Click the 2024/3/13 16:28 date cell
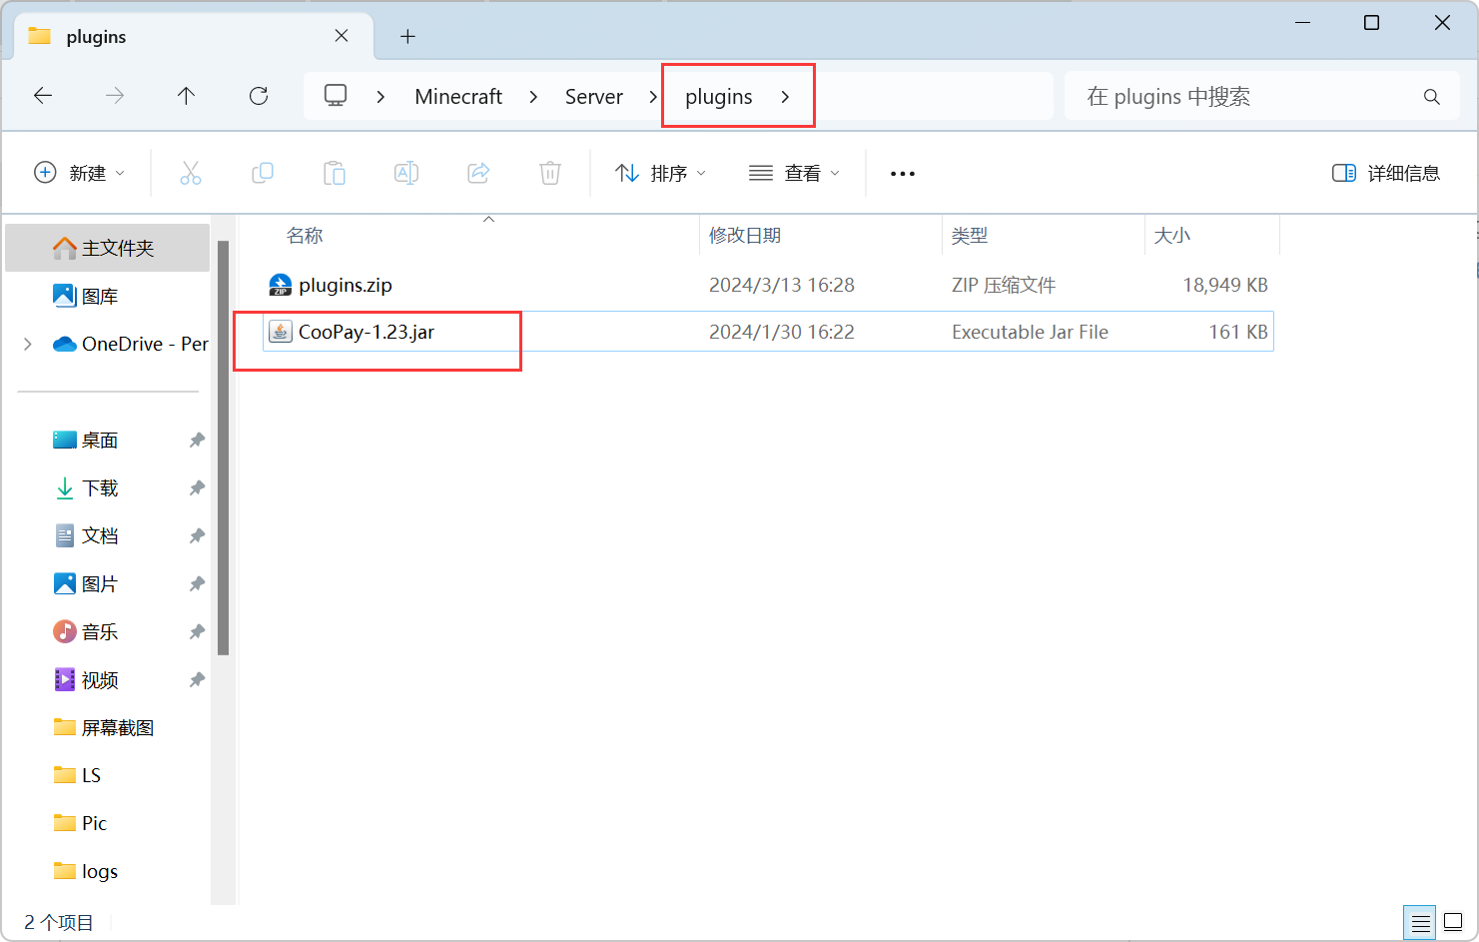This screenshot has height=942, width=1479. (782, 285)
